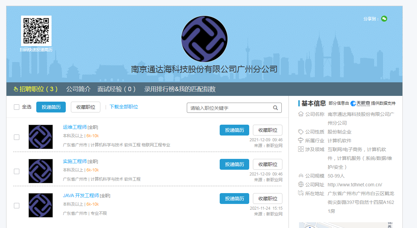
Task: Click 收藏职位 button for JAVA 开发工程师
Action: point(267,199)
